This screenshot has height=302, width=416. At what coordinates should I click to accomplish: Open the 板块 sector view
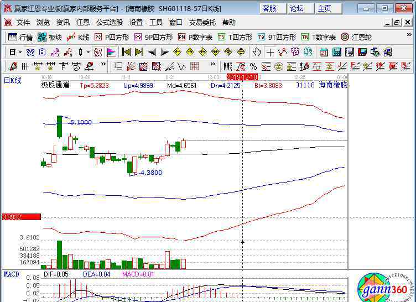50,38
